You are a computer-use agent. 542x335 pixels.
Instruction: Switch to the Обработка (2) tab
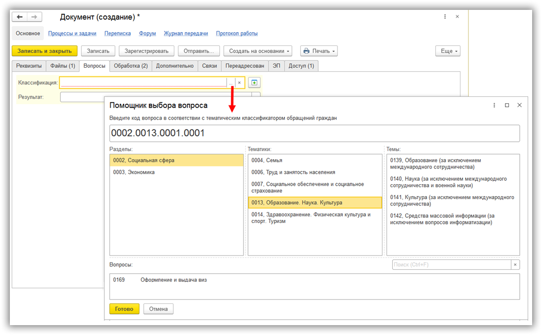(130, 66)
